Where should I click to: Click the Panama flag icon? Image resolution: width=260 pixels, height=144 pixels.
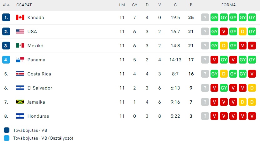(20, 60)
